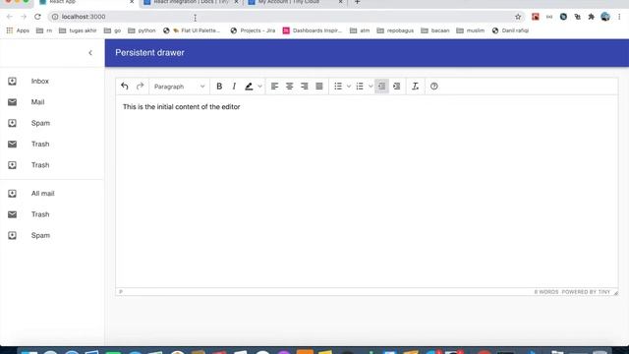Click the Inbox icon in drawer

click(13, 81)
